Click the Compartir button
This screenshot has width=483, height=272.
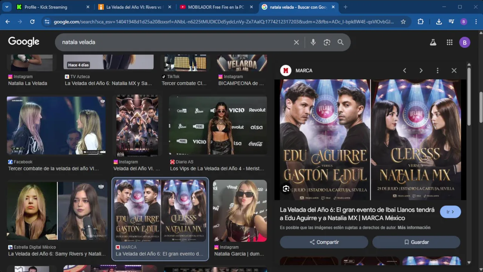coord(324,242)
